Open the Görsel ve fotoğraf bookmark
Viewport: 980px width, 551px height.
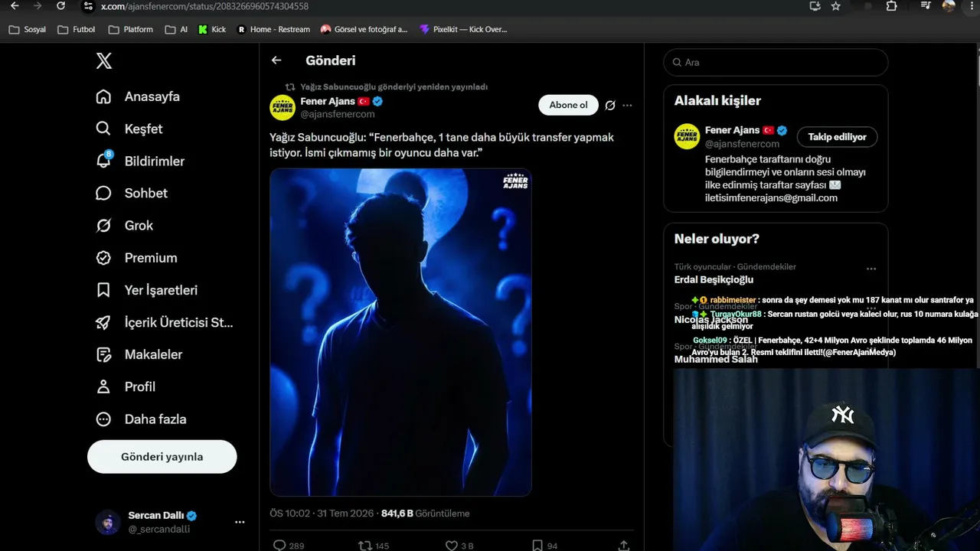pos(364,30)
